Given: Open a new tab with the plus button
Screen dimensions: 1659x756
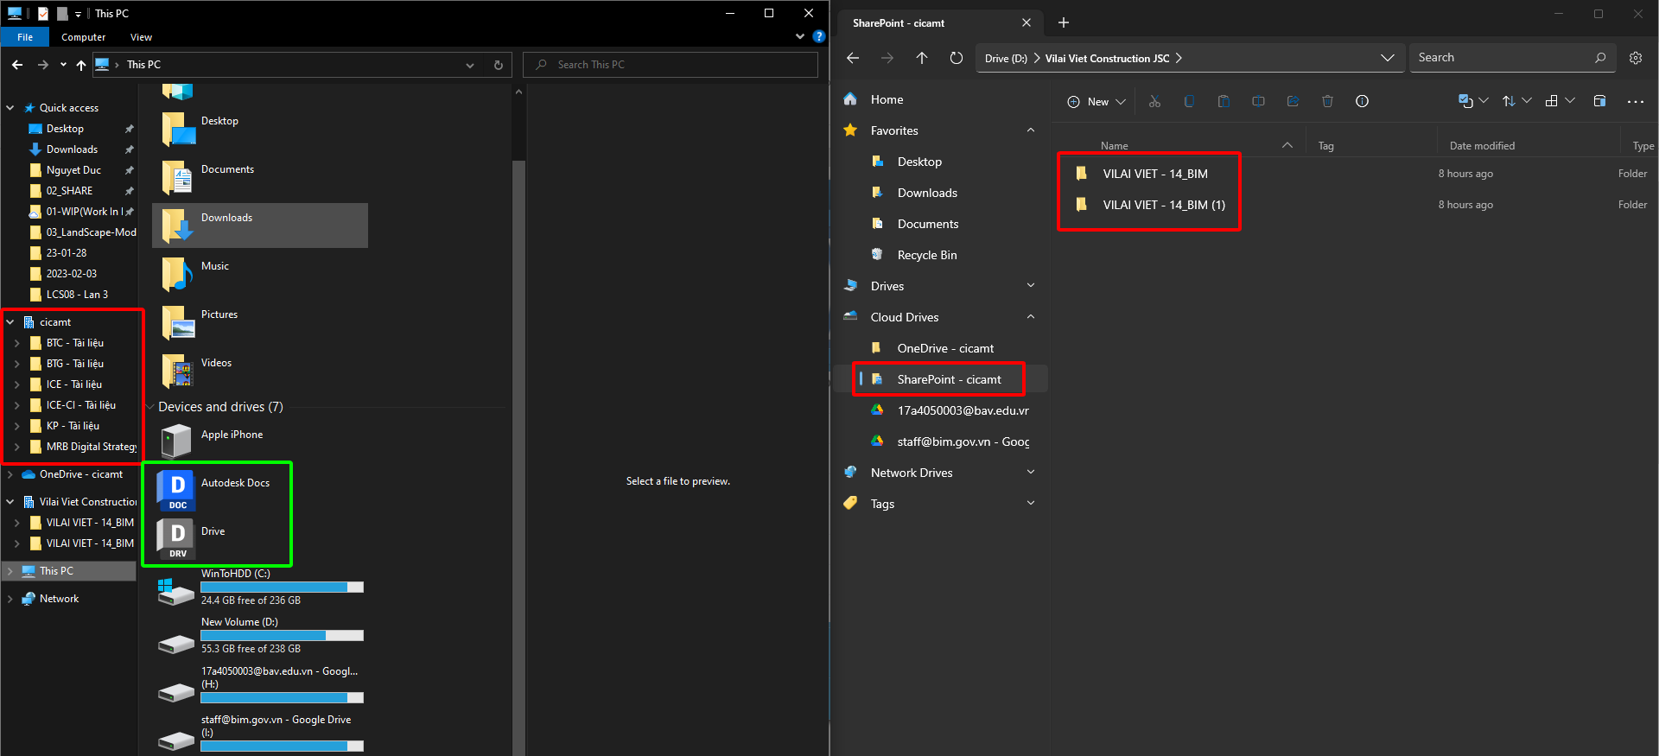Looking at the screenshot, I should (1064, 22).
